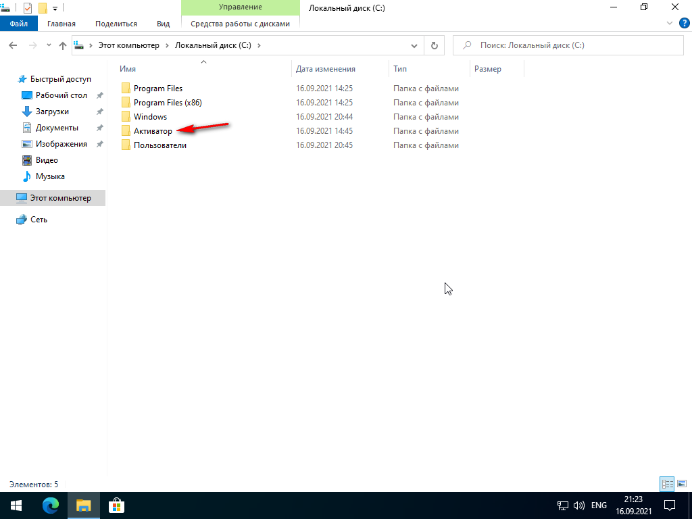The image size is (692, 519).
Task: Click the Properties quick access toolbar icon
Action: pos(27,7)
